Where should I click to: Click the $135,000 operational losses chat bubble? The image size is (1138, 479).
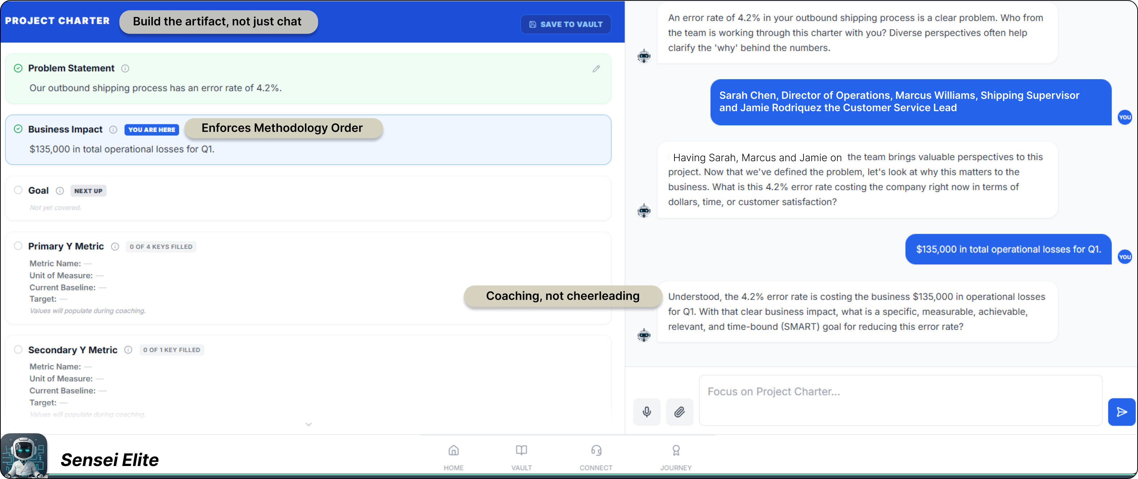click(x=1008, y=249)
